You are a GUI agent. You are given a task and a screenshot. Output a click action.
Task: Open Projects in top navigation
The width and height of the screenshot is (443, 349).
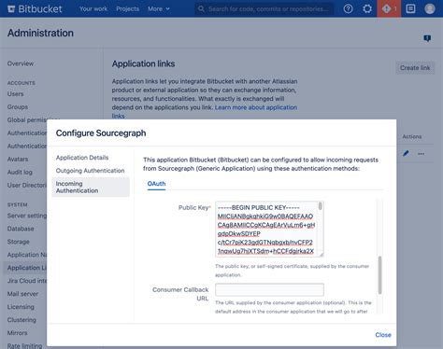[127, 8]
